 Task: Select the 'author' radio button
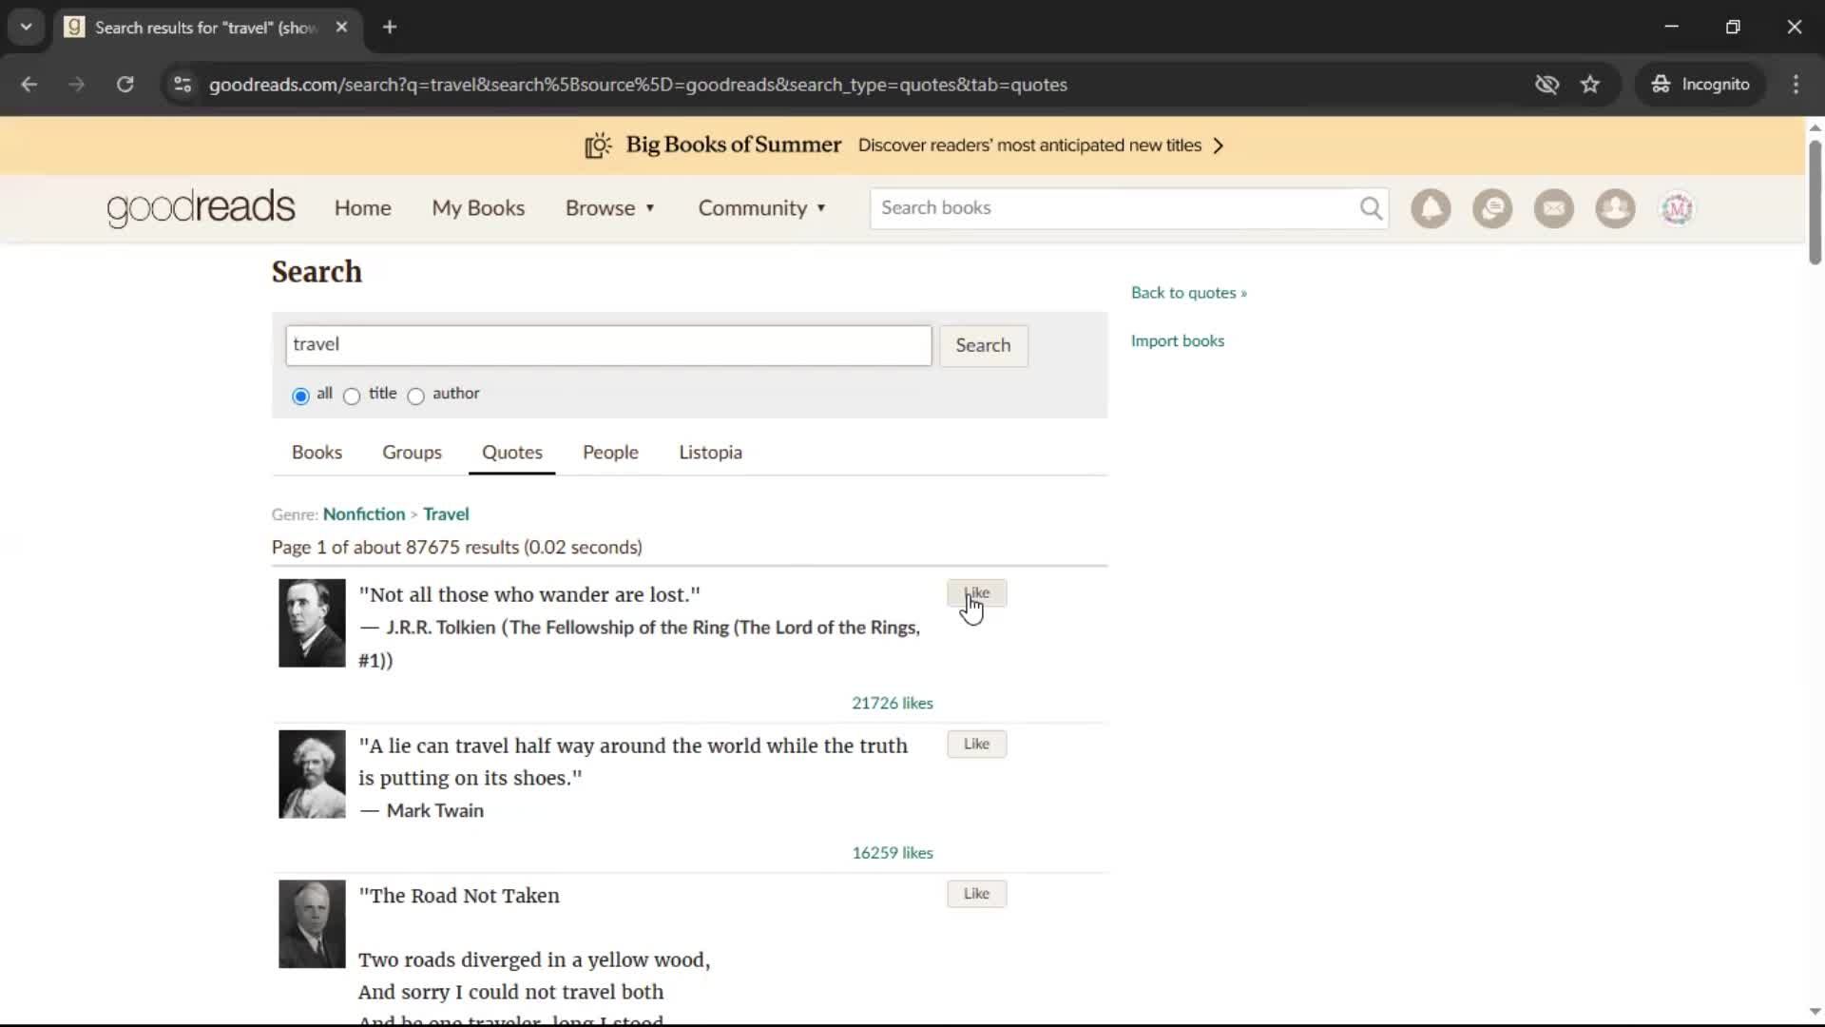[415, 396]
